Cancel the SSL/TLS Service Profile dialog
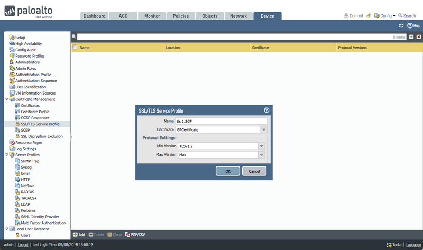This screenshot has width=423, height=250. tap(254, 171)
